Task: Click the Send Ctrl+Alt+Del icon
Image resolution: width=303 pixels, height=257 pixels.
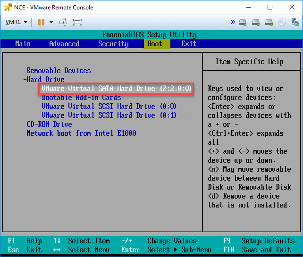Action: (x=63, y=22)
